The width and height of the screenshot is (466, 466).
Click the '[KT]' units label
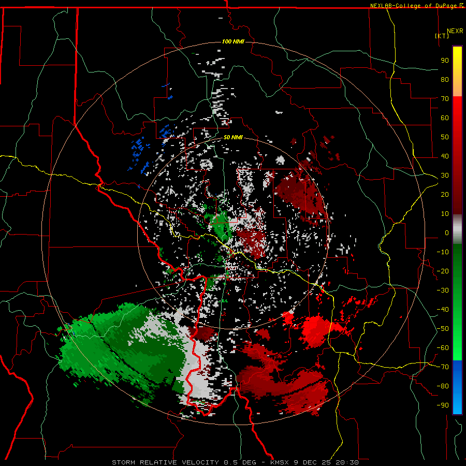[x=442, y=36]
